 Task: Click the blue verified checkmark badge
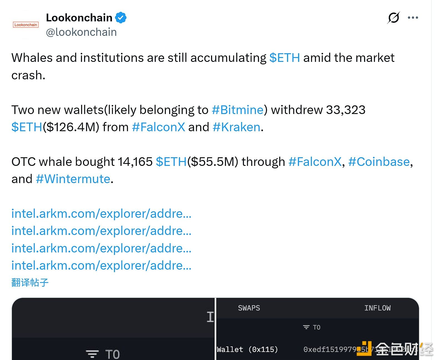point(121,18)
